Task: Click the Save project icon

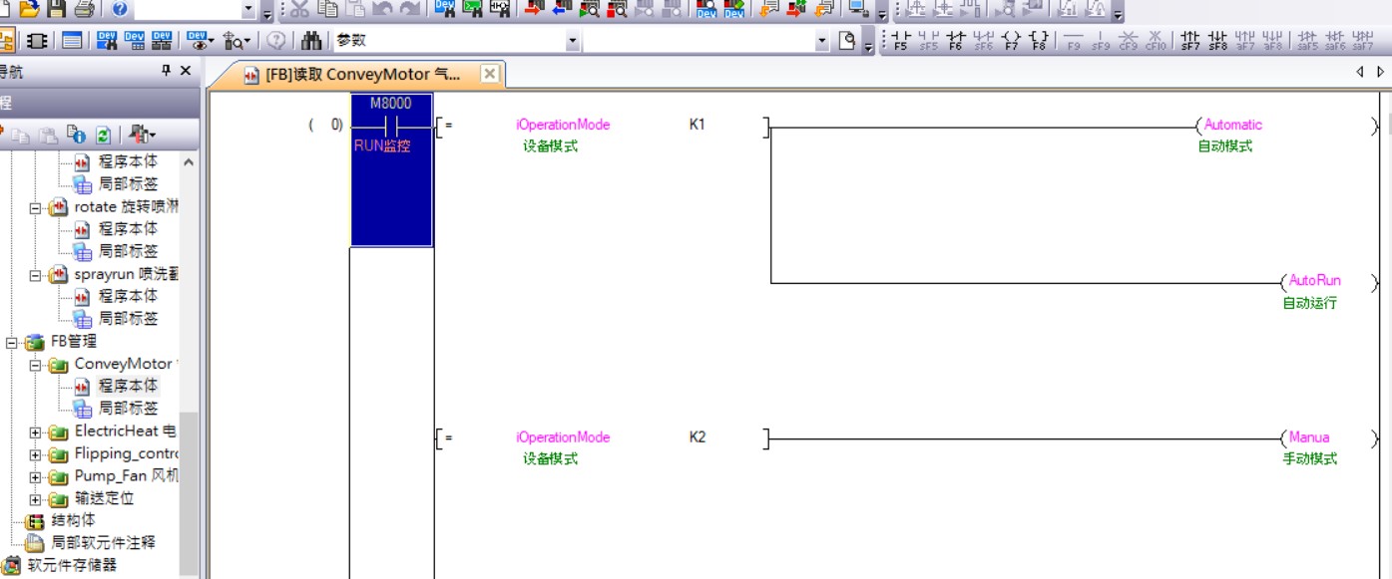Action: point(57,9)
